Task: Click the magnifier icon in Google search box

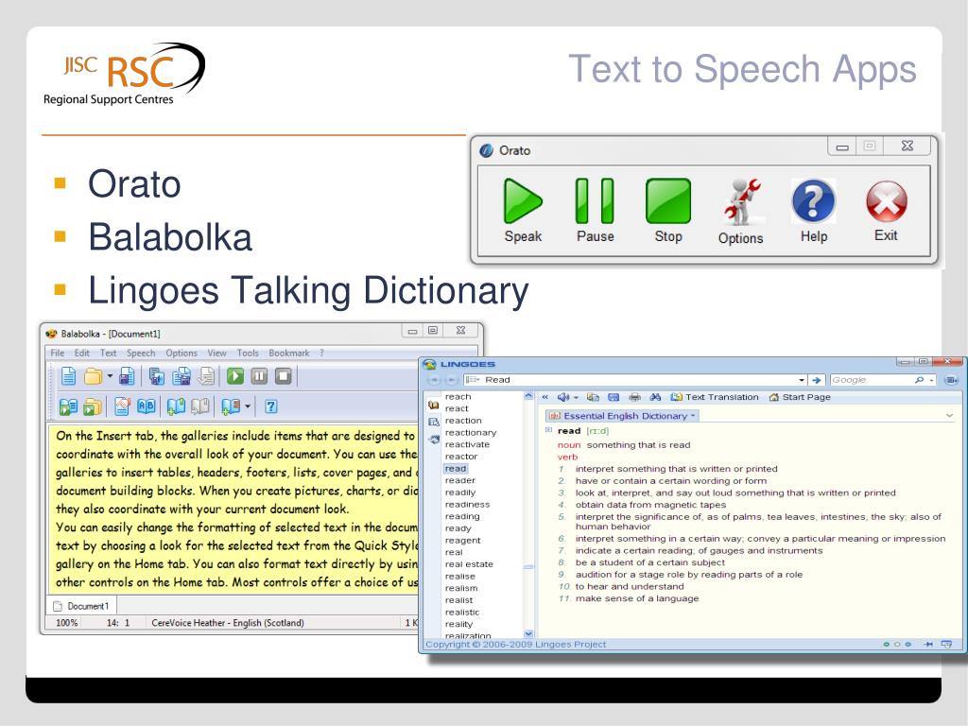Action: 919,380
